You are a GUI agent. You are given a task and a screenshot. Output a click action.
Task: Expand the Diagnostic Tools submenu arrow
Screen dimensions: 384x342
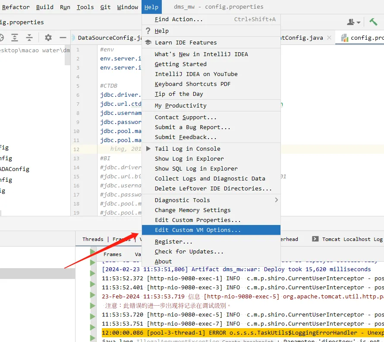coord(276,200)
